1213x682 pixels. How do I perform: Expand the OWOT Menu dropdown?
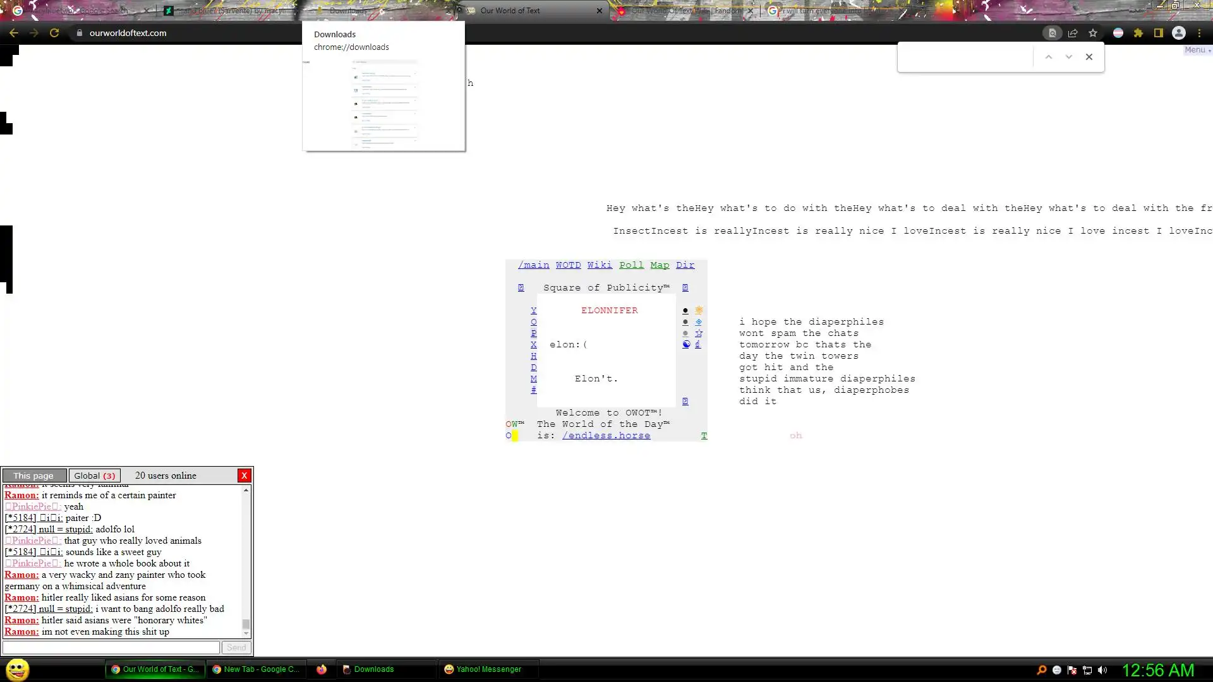(x=1197, y=50)
